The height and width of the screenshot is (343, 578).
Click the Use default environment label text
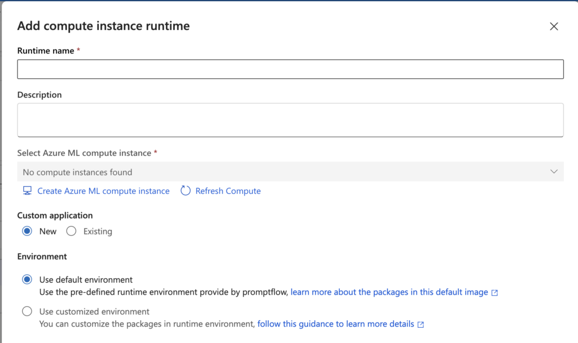pos(86,279)
